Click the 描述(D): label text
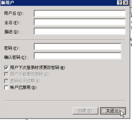 [12, 32]
